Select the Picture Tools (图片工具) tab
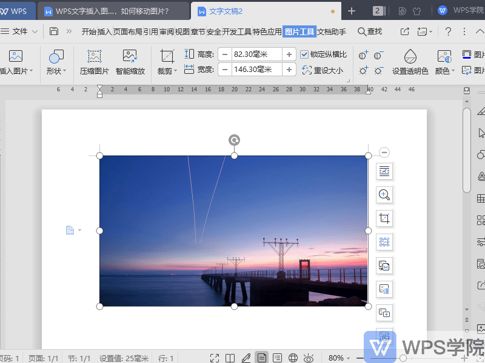The height and width of the screenshot is (363, 485). [x=299, y=31]
